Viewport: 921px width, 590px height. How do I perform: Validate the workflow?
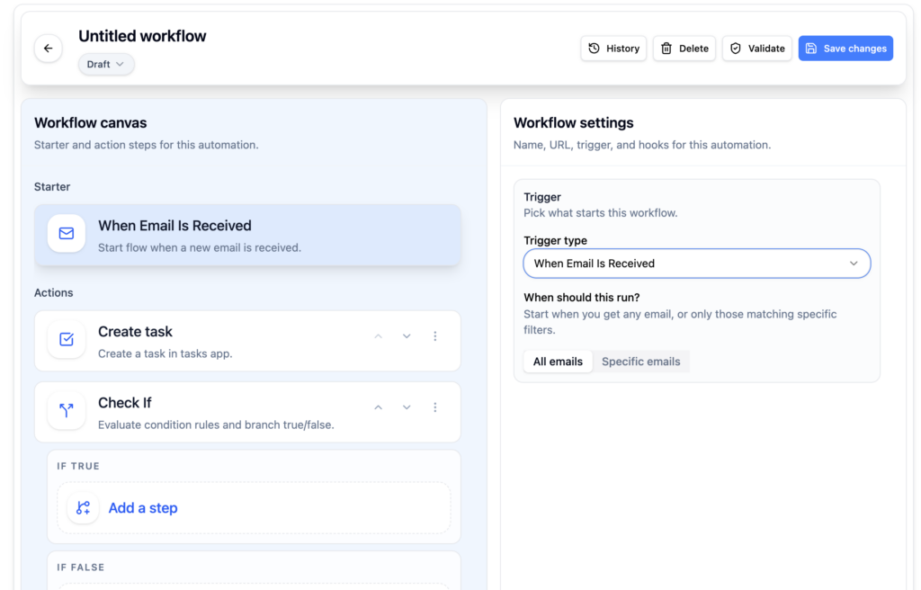756,49
